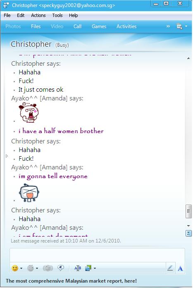193x288 pixels.
Task: Switch to handwriting pen input
Action: coord(170,268)
